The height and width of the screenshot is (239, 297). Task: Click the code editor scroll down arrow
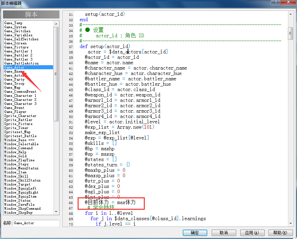291,224
